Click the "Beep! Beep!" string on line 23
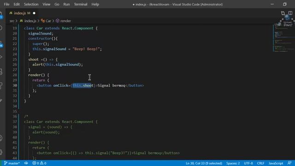295x166 pixels. [x=86, y=49]
